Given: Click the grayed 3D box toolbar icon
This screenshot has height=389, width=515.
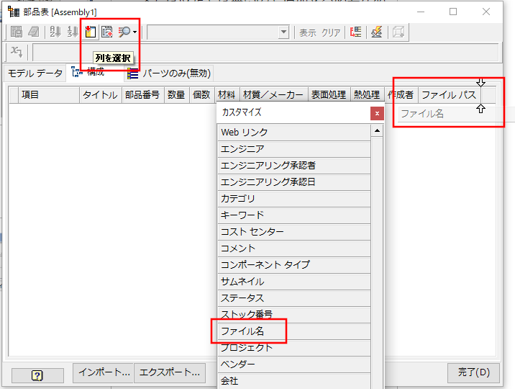Looking at the screenshot, I should (398, 32).
